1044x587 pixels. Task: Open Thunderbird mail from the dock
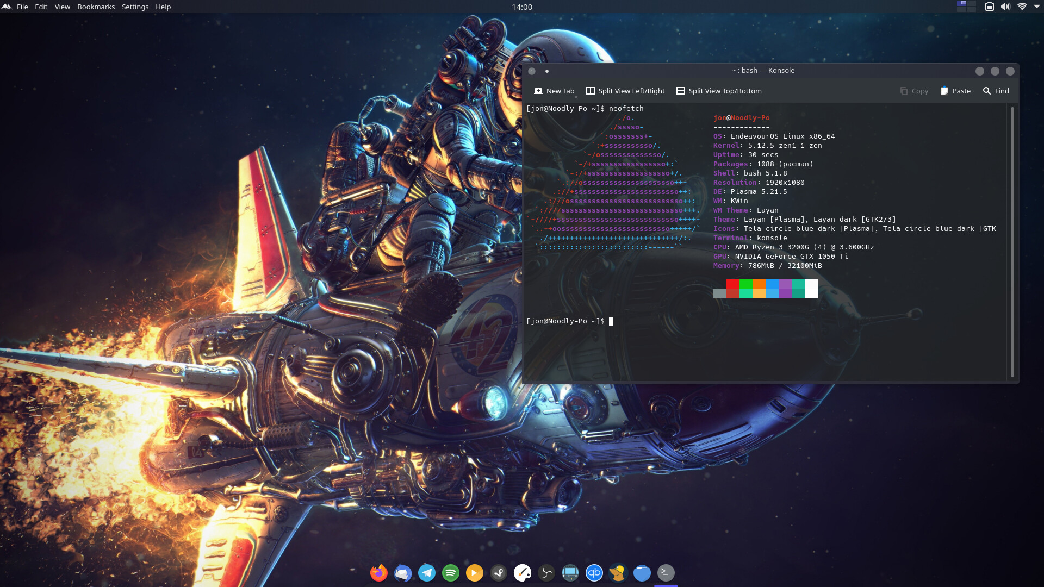(403, 573)
